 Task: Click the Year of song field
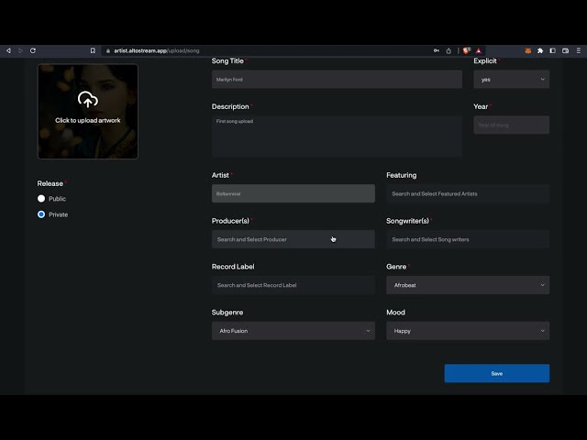(512, 125)
